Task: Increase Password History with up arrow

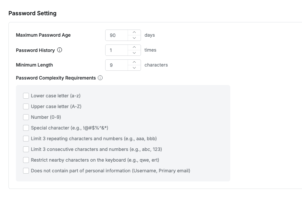Action: coord(134,47)
